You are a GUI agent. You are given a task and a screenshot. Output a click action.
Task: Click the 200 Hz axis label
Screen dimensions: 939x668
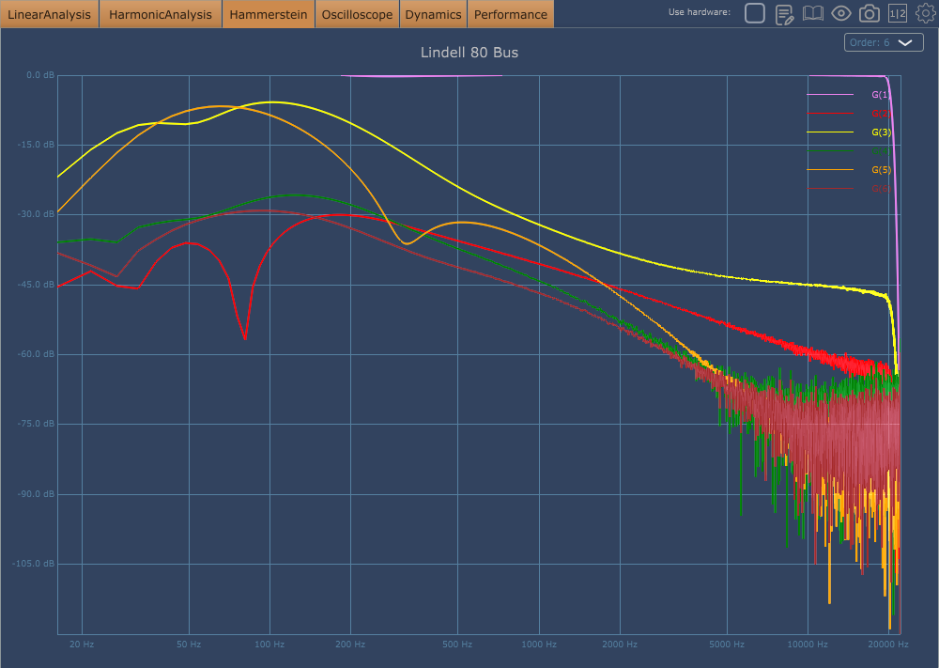click(350, 645)
